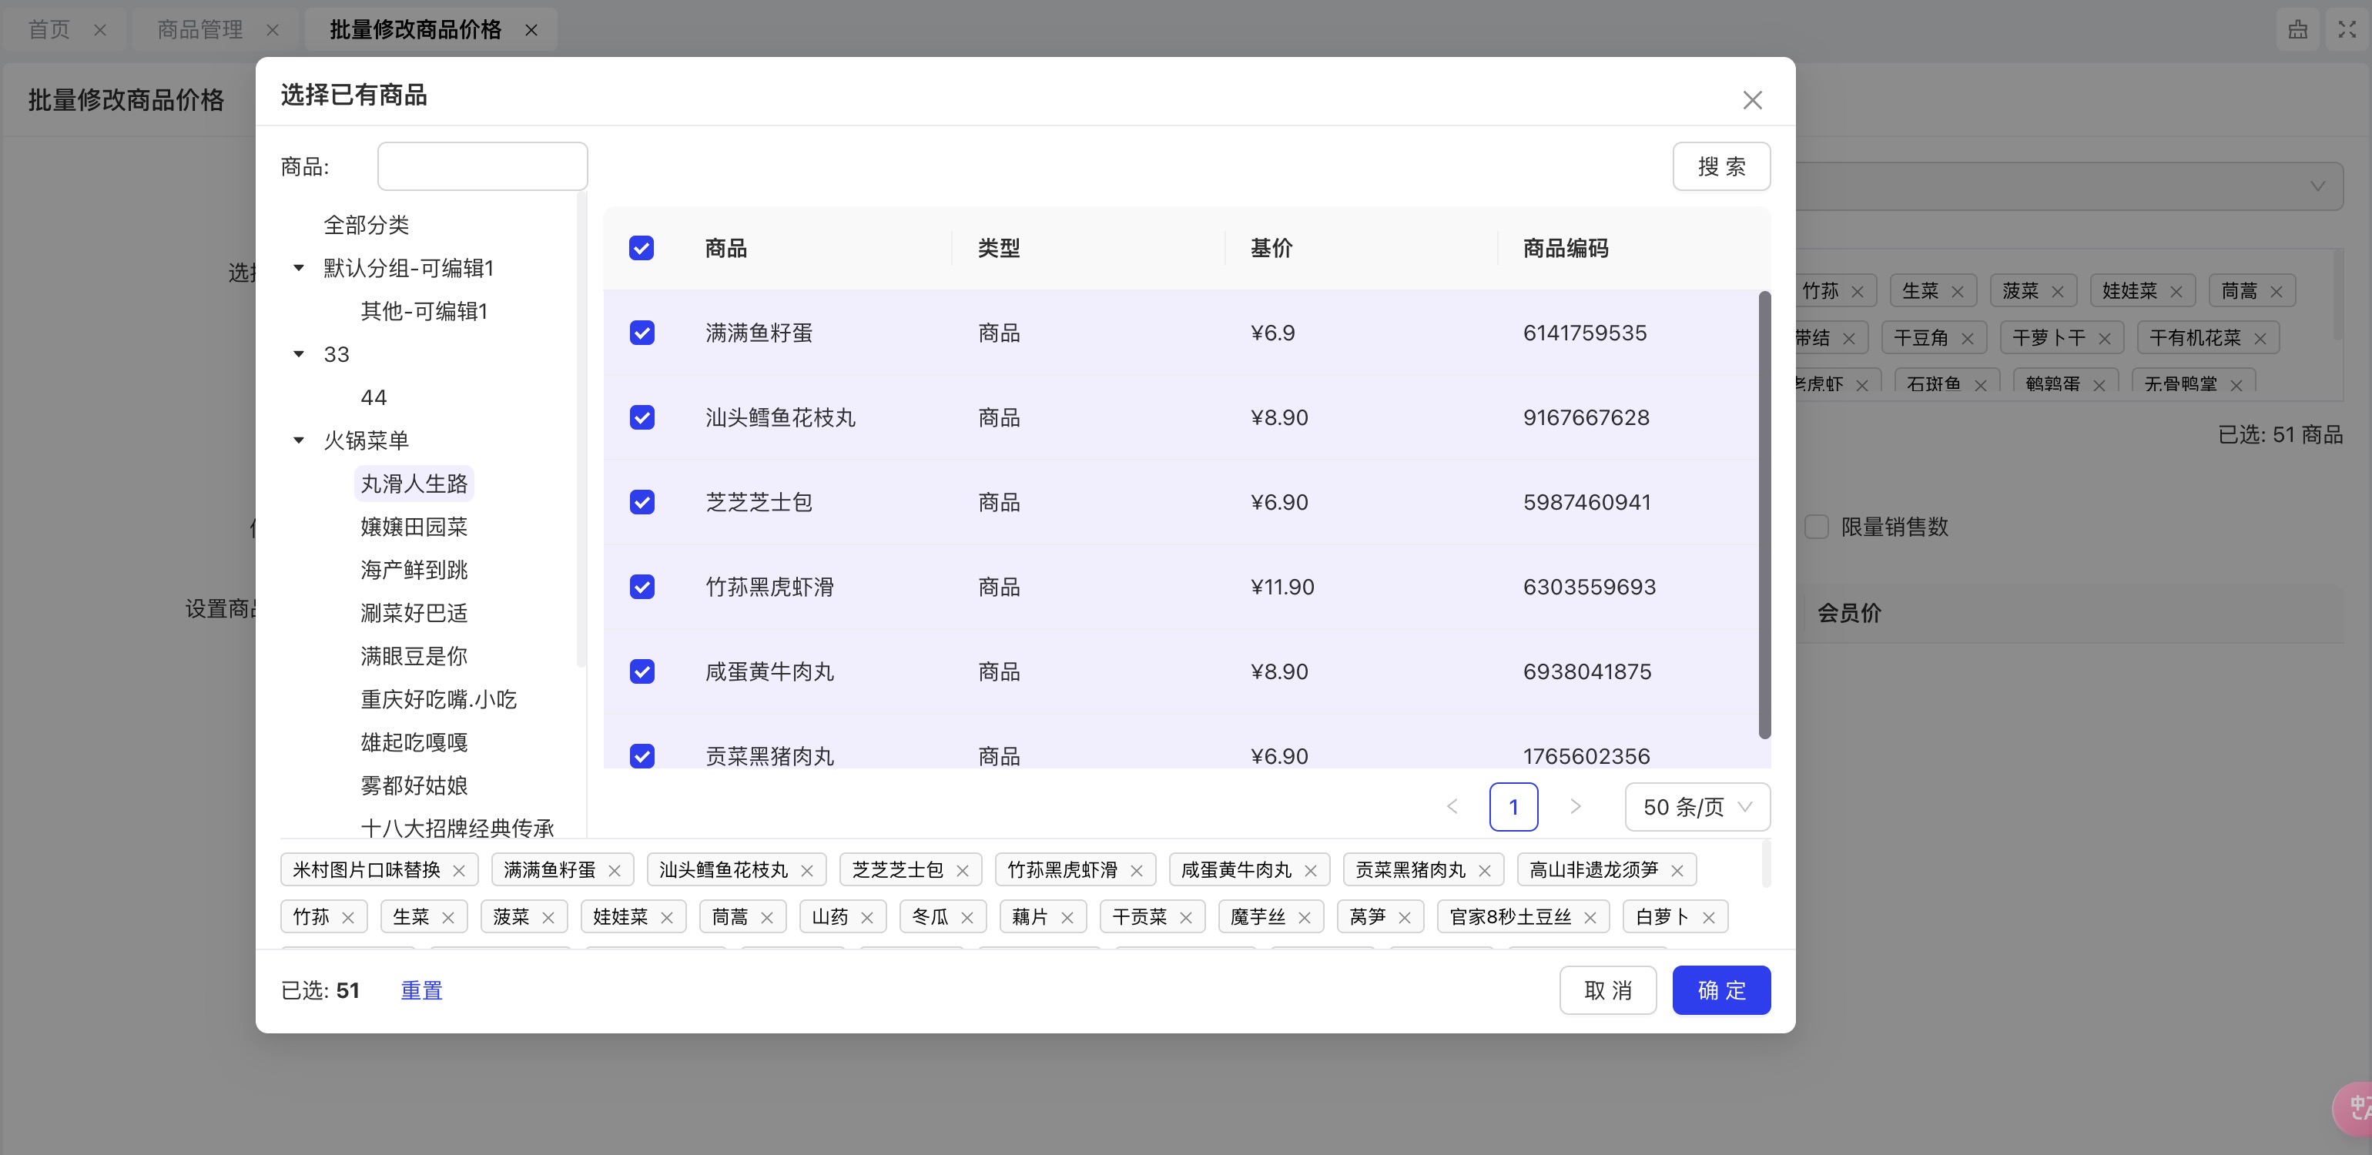Screen dimensions: 2372x1155
Task: Close the 批量修改商品价格 tab
Action: point(531,30)
